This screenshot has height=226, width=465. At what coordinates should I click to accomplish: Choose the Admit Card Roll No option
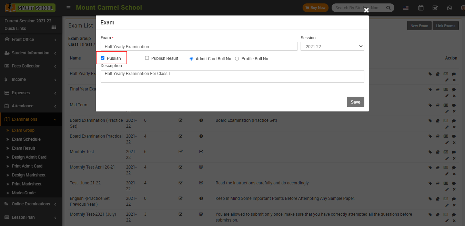pyautogui.click(x=191, y=59)
